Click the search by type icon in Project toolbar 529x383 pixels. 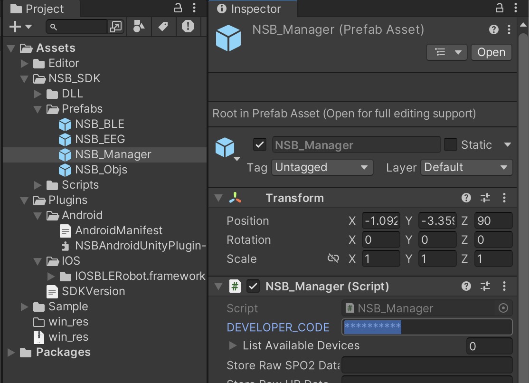[139, 26]
